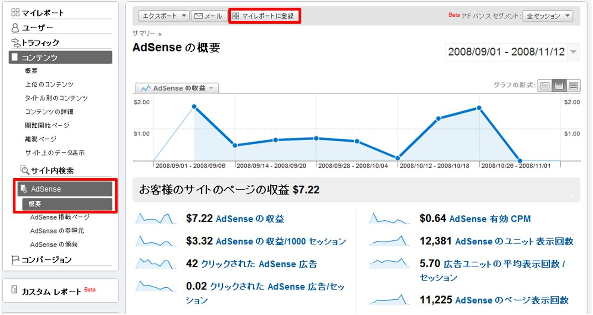The width and height of the screenshot is (593, 315).
Task: Open 広告ユニットの平均表示回数 / セッション link
Action: pos(492,270)
